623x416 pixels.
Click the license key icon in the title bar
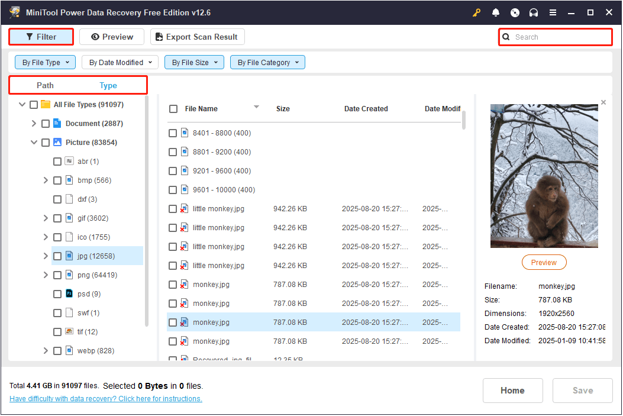pos(476,12)
